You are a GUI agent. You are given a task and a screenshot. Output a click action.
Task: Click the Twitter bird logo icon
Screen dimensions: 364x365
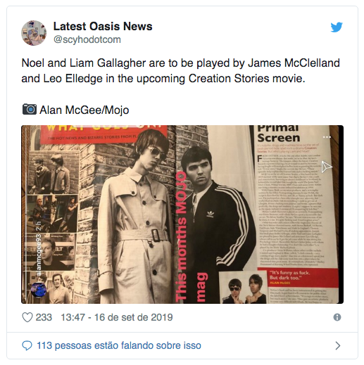337,27
